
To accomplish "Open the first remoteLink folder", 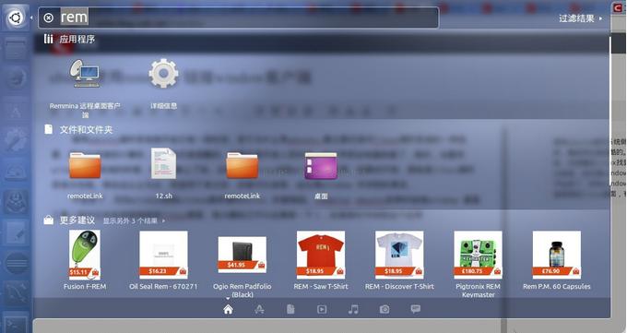I will click(85, 165).
